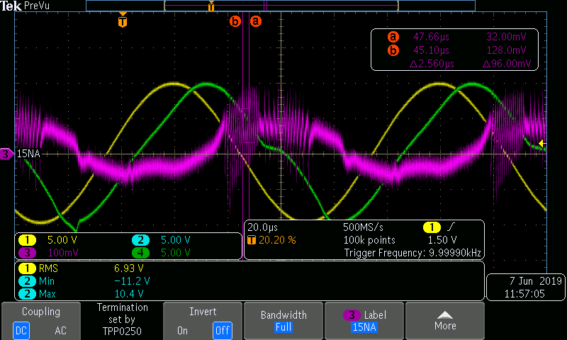Select channel 4 green badge in scale readout

tap(140, 253)
